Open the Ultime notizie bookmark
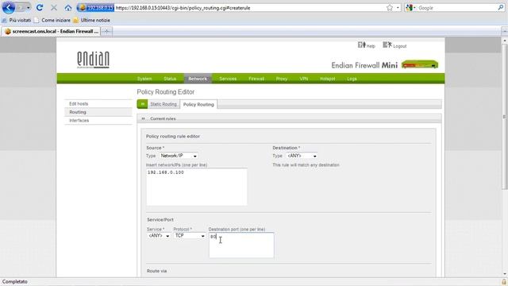Viewport: 508px width, 286px height. pyautogui.click(x=92, y=20)
